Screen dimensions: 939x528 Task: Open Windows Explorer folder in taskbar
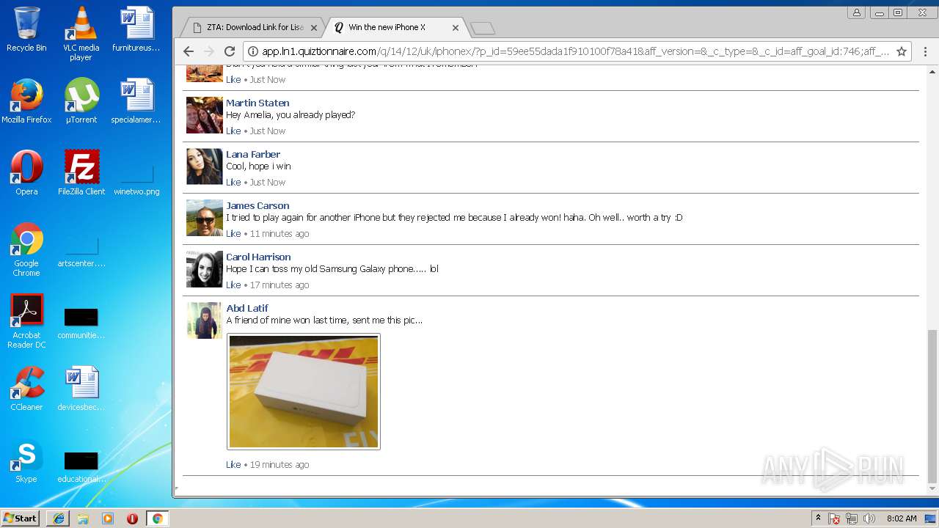click(x=83, y=518)
